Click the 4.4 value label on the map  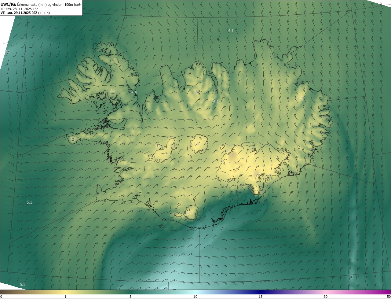[x=134, y=92]
